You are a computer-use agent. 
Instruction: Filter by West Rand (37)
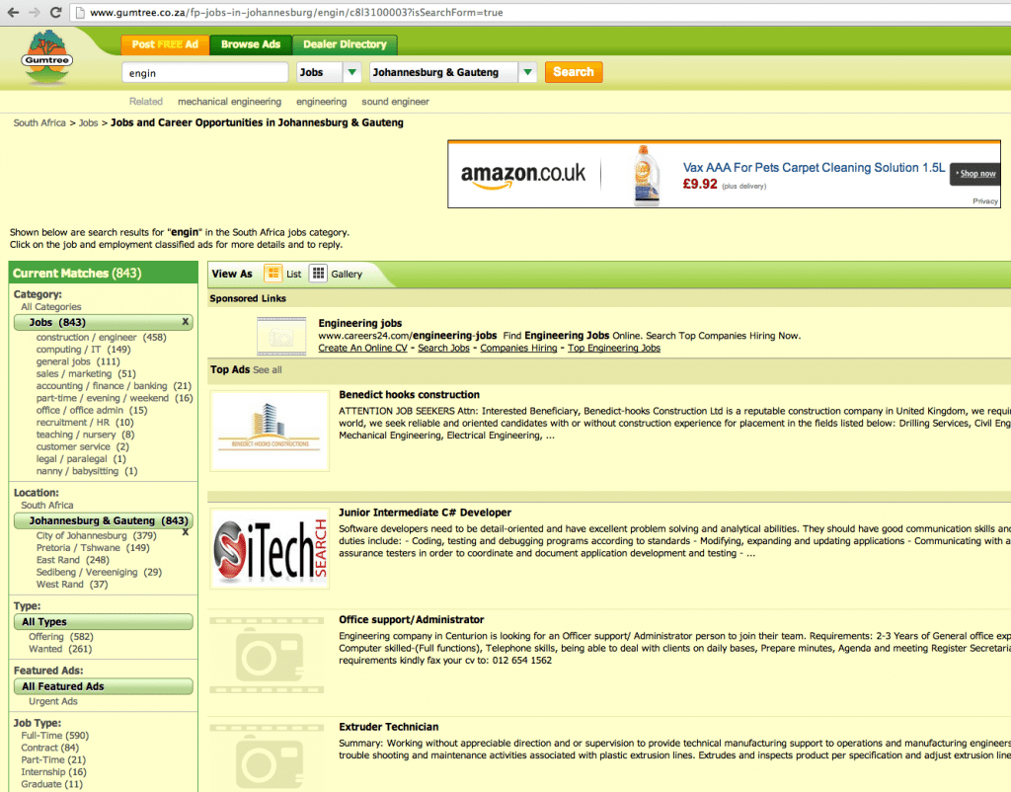pyautogui.click(x=71, y=585)
